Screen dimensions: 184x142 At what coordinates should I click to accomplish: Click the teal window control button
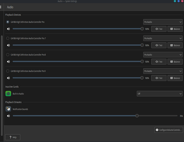point(175,1)
